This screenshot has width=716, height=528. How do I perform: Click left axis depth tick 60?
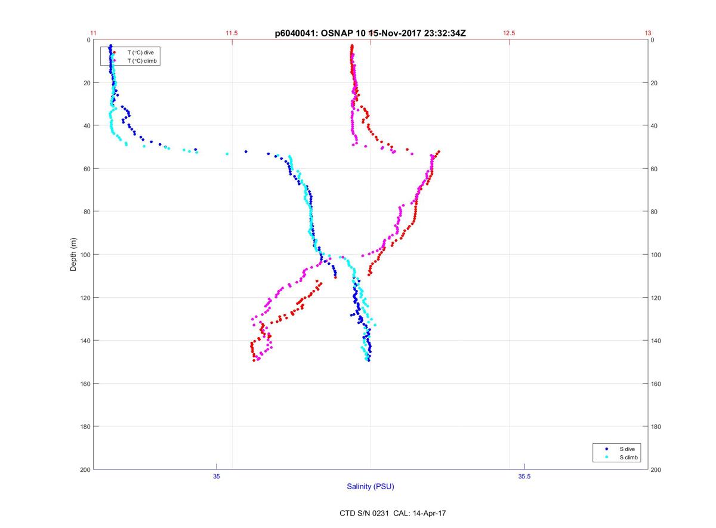87,169
